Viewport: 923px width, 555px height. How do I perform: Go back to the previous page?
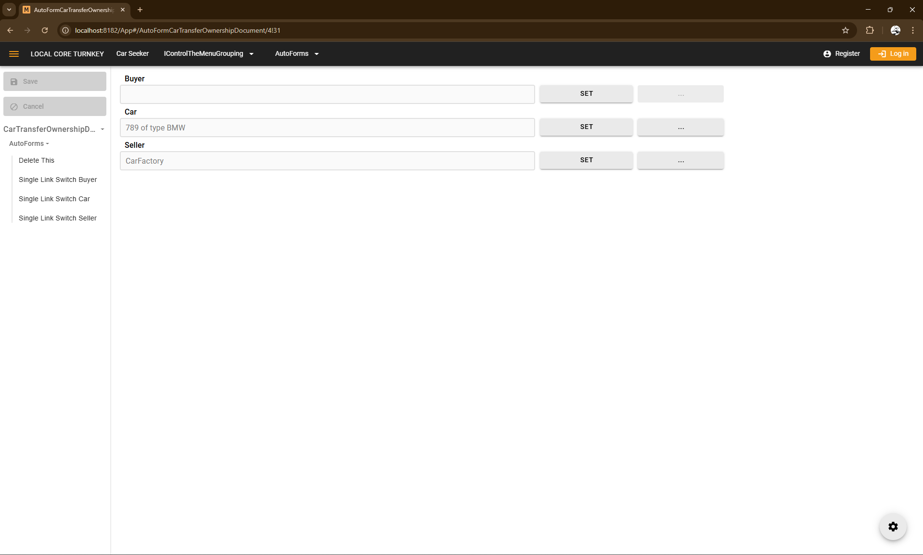[x=10, y=30]
